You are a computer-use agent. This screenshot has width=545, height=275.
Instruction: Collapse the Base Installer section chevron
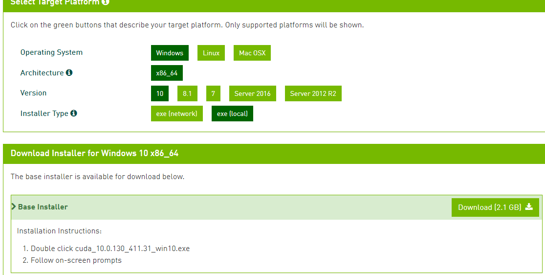(x=14, y=206)
